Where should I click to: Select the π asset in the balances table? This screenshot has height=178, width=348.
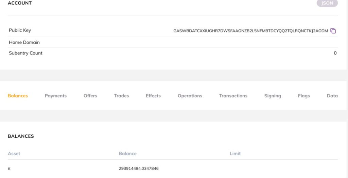[9, 169]
